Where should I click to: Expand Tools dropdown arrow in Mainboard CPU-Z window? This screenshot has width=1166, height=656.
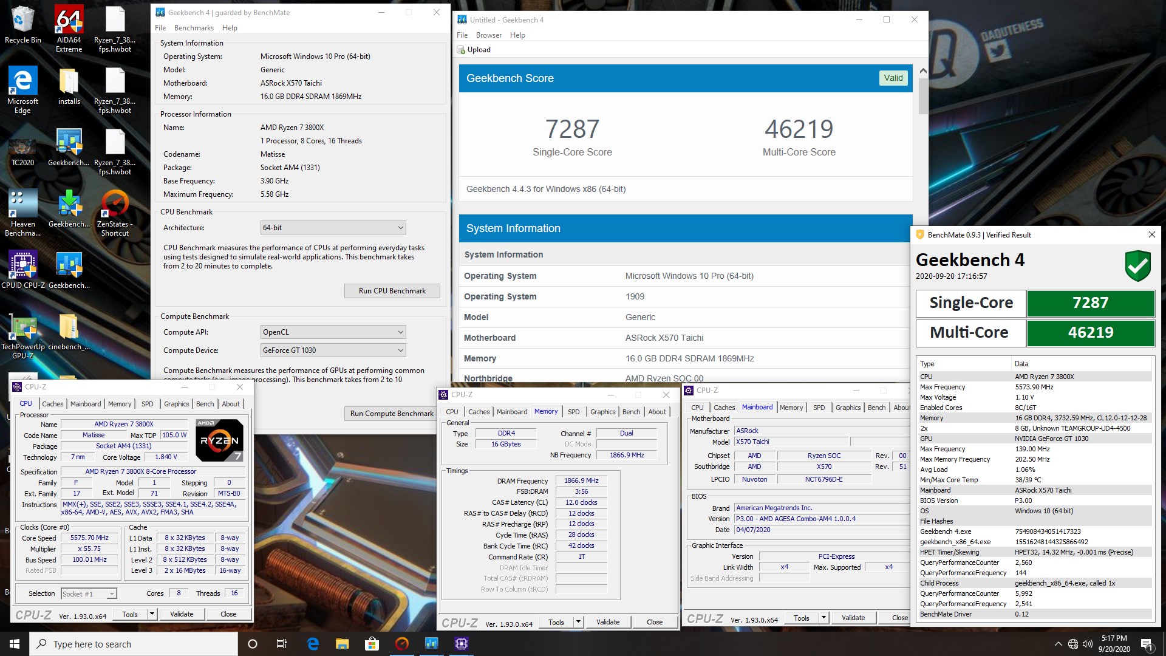click(x=823, y=618)
